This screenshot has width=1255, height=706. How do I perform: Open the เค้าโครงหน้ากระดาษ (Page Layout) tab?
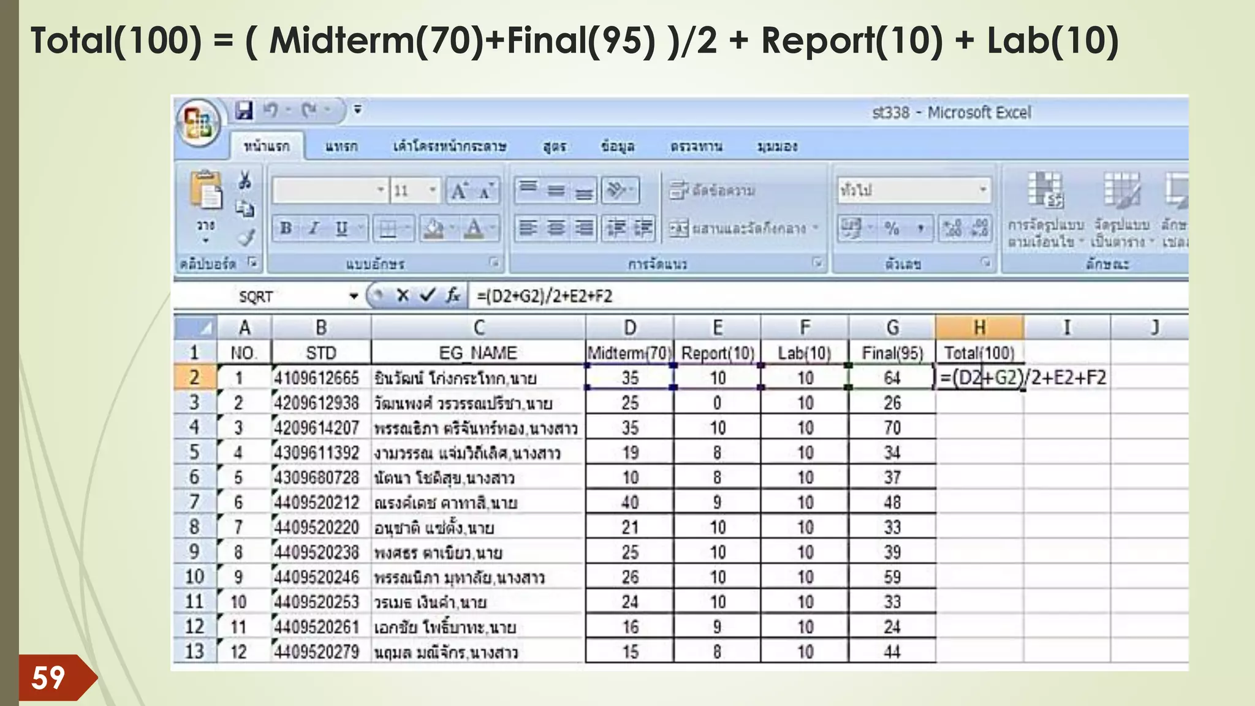point(450,147)
